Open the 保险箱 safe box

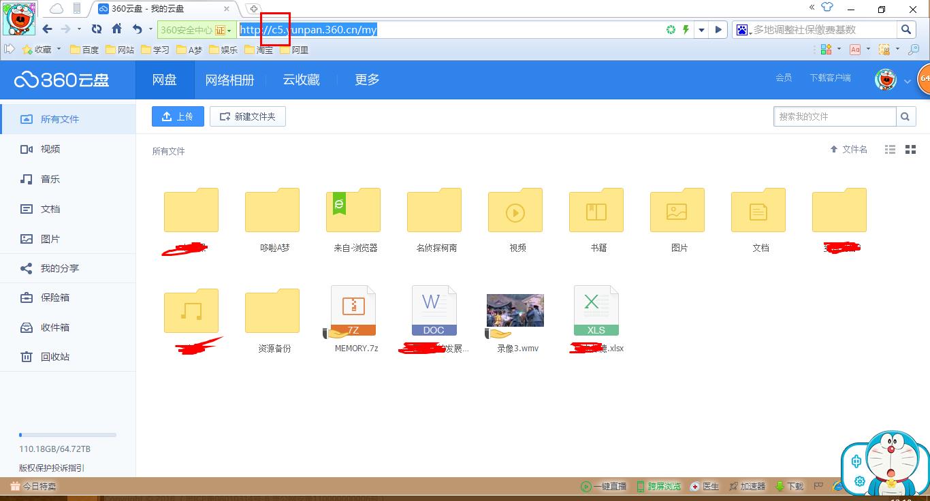54,297
